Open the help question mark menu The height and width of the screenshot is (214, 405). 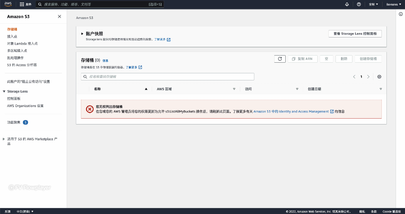click(359, 4)
